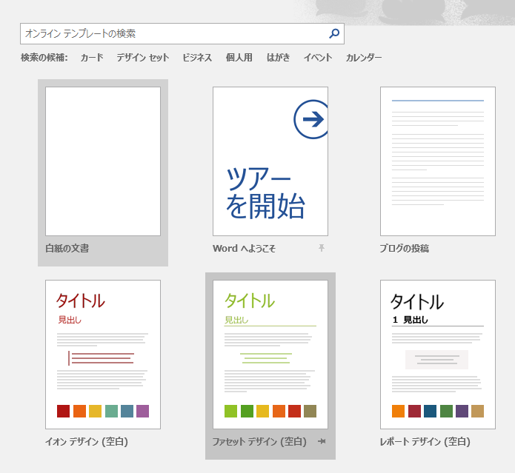This screenshot has width=515, height=473.
Task: Select the ブログの投稿 template thumbnail
Action: (438, 161)
